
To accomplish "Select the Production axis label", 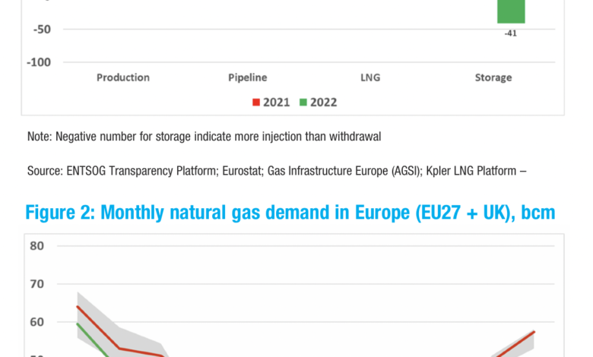I will point(123,77).
